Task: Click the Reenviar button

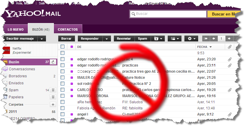Action: click(x=124, y=38)
